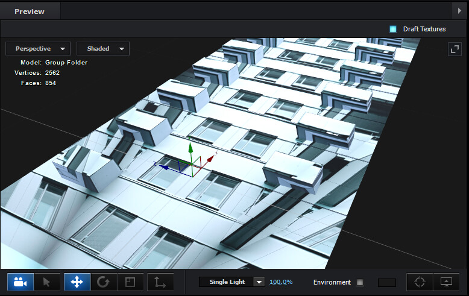Click the red X-axis gizmo arrow

click(211, 158)
